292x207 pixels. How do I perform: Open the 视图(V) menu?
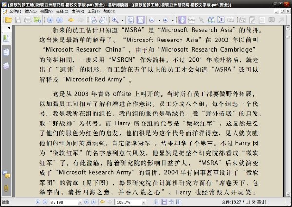pyautogui.click(x=46, y=11)
